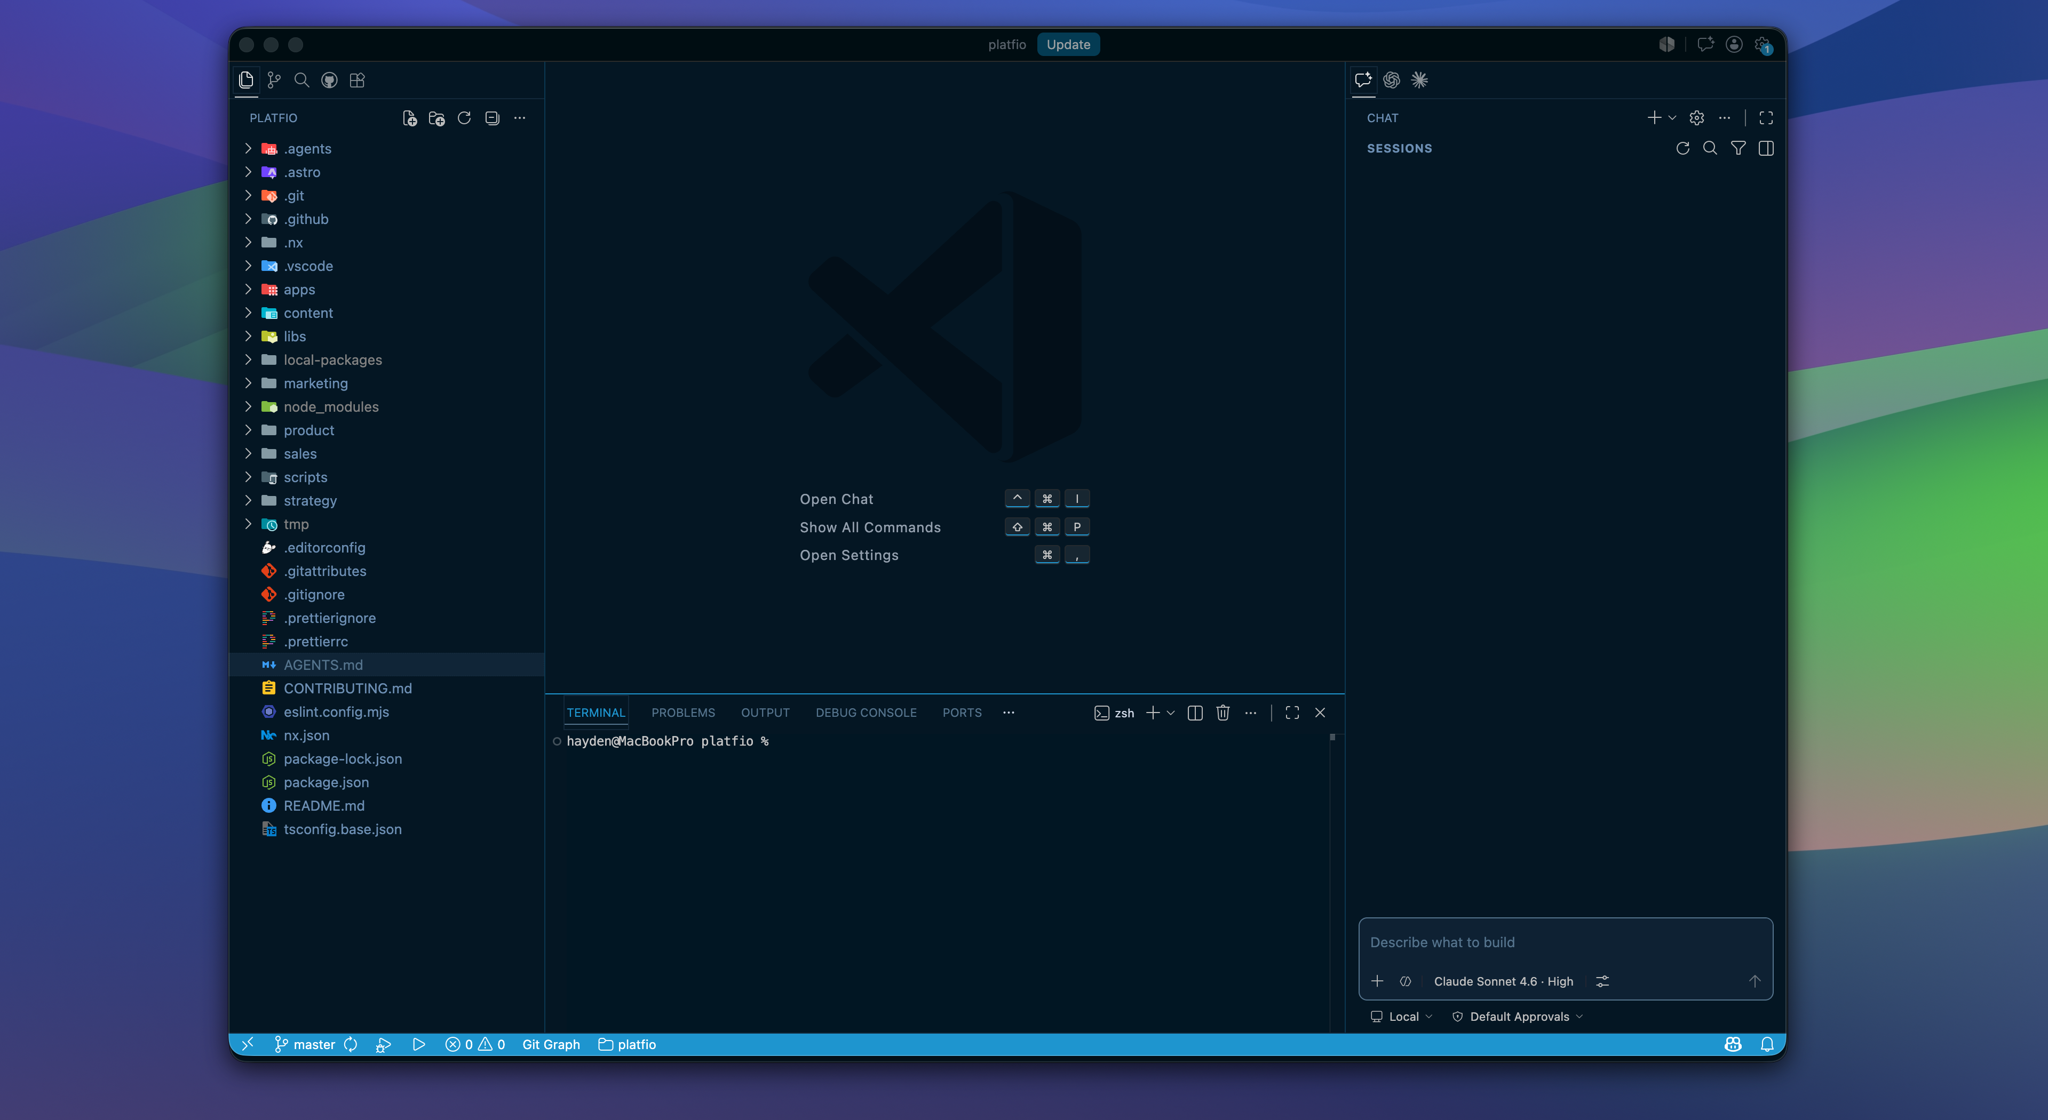Open Git Graph from status bar
The width and height of the screenshot is (2048, 1120).
tap(551, 1044)
